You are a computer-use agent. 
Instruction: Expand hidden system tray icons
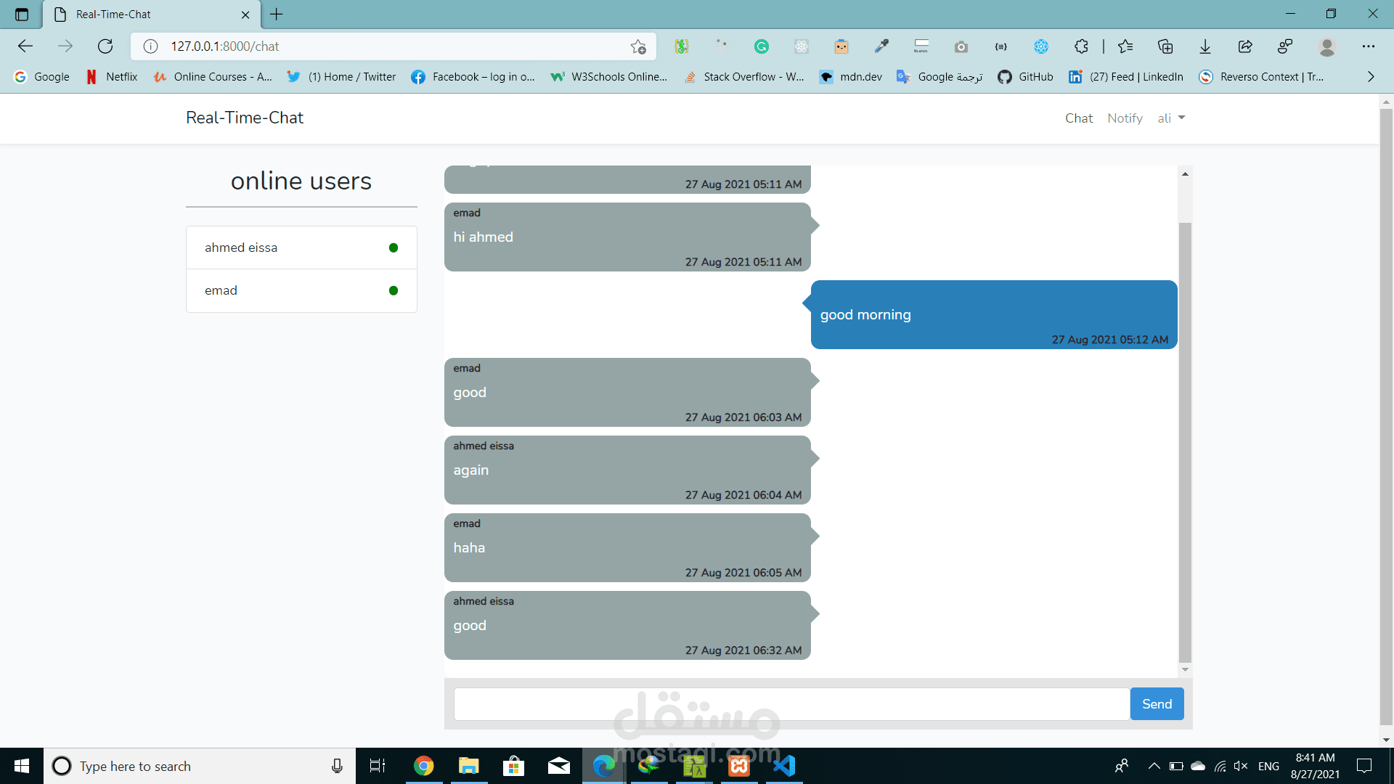[x=1154, y=765]
